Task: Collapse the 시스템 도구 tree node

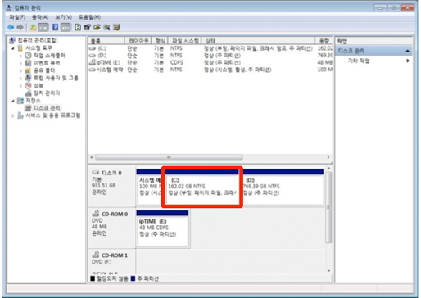Action: [x=13, y=48]
